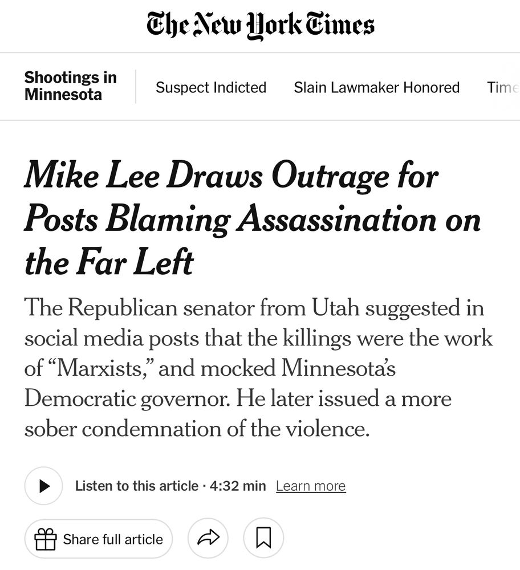Save the article using the bookmark icon

tap(263, 538)
